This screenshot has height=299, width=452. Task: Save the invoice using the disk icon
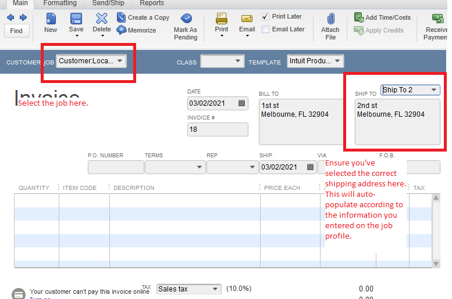tap(76, 19)
